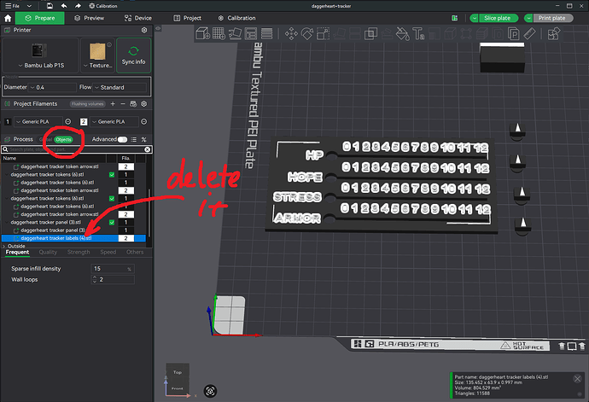Expand the Outside tree node

[x=4, y=246]
